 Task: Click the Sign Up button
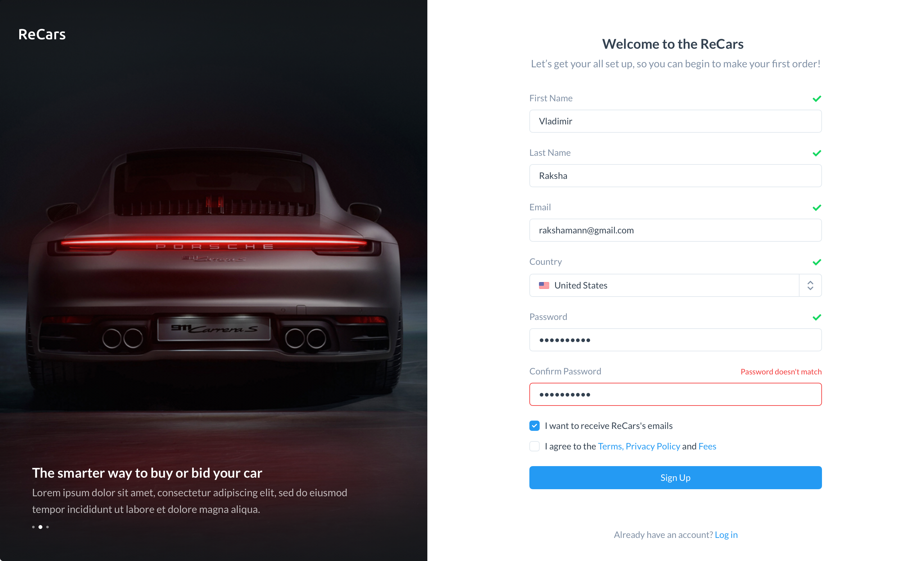tap(676, 477)
